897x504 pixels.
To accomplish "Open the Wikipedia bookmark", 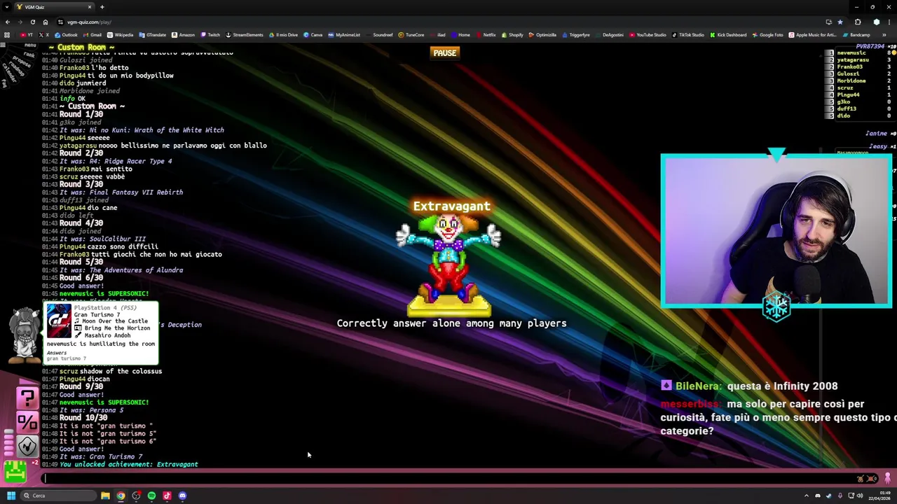I will (120, 35).
